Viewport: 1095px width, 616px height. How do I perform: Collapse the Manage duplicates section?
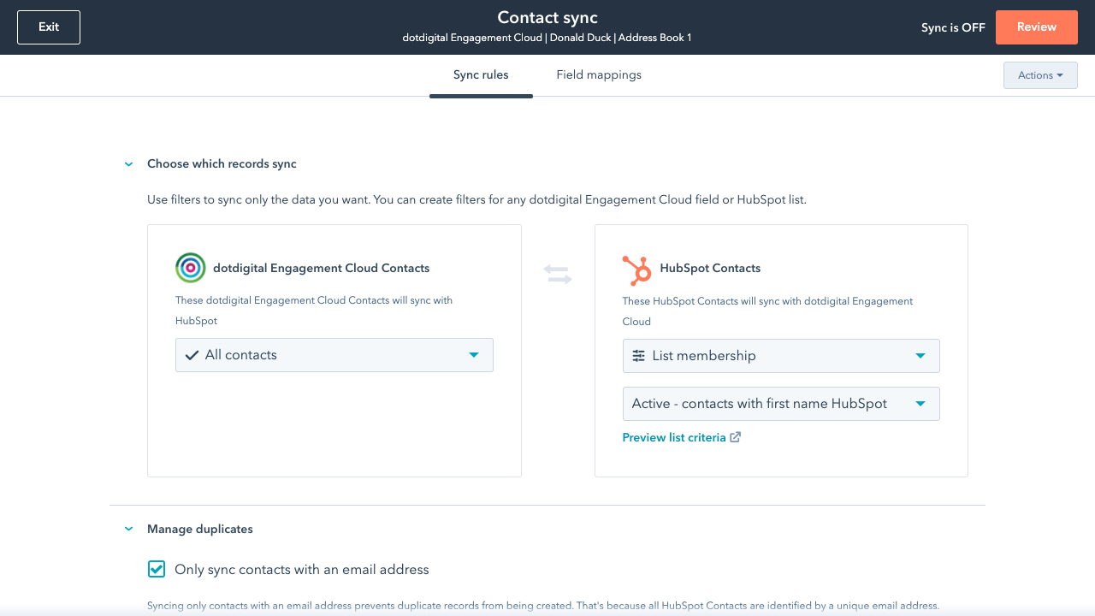(128, 530)
